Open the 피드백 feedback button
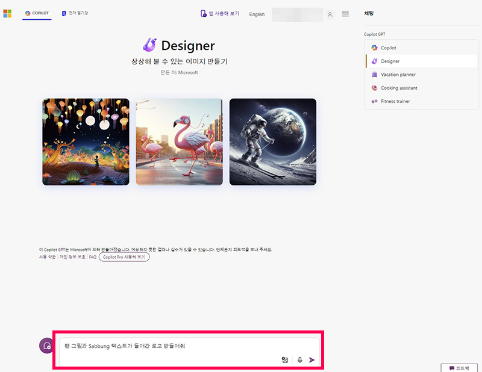 (x=459, y=368)
